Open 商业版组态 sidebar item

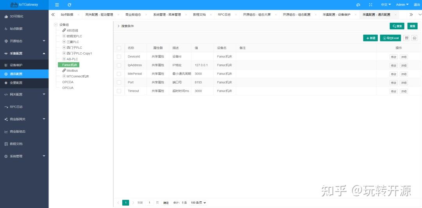coord(24,132)
